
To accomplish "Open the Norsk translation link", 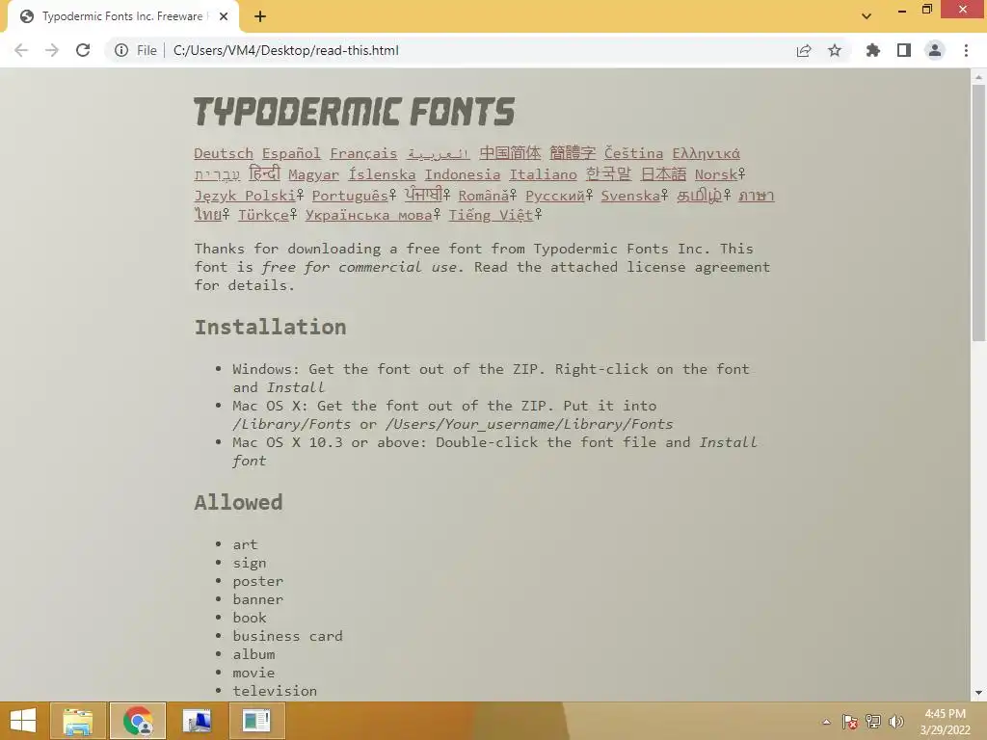I will tap(716, 174).
